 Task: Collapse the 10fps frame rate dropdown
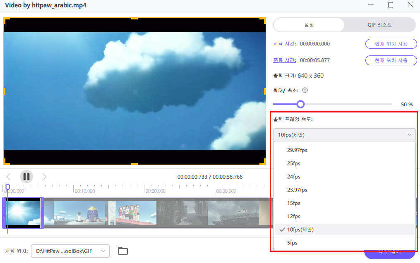344,134
